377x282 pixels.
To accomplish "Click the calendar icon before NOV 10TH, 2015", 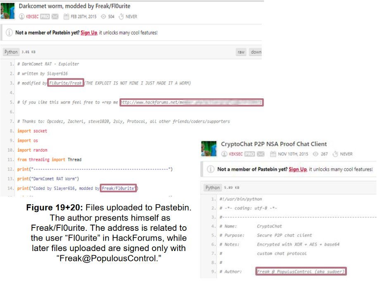I will click(x=273, y=154).
